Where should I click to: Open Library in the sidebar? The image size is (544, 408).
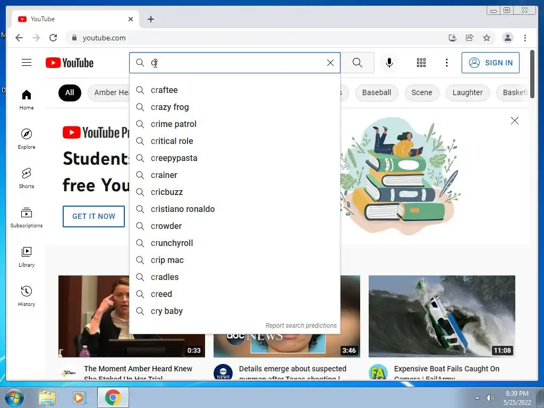[27, 257]
